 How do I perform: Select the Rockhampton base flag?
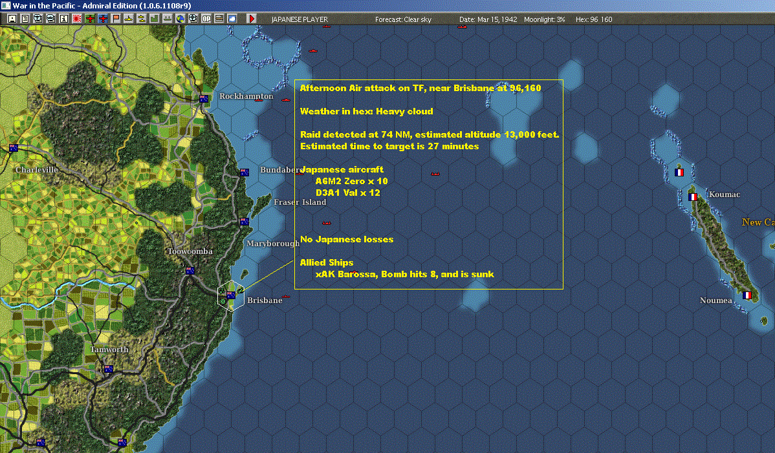point(204,99)
